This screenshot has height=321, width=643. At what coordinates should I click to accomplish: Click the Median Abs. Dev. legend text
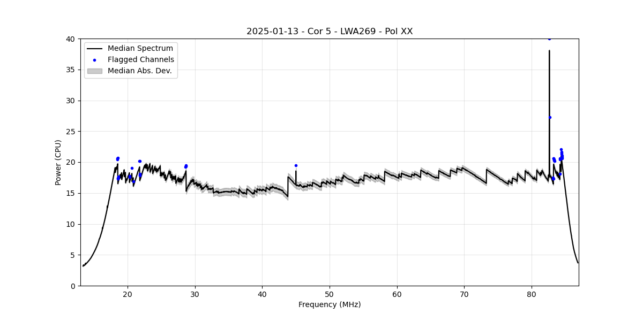click(139, 71)
